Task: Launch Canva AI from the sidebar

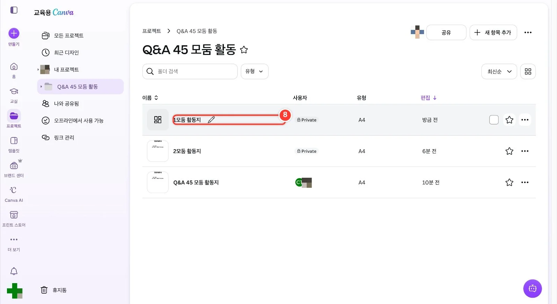Action: tap(14, 194)
